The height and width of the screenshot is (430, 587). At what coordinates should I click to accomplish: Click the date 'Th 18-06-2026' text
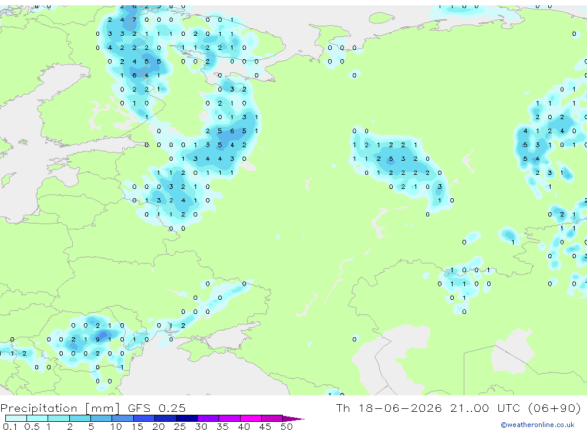[389, 408]
